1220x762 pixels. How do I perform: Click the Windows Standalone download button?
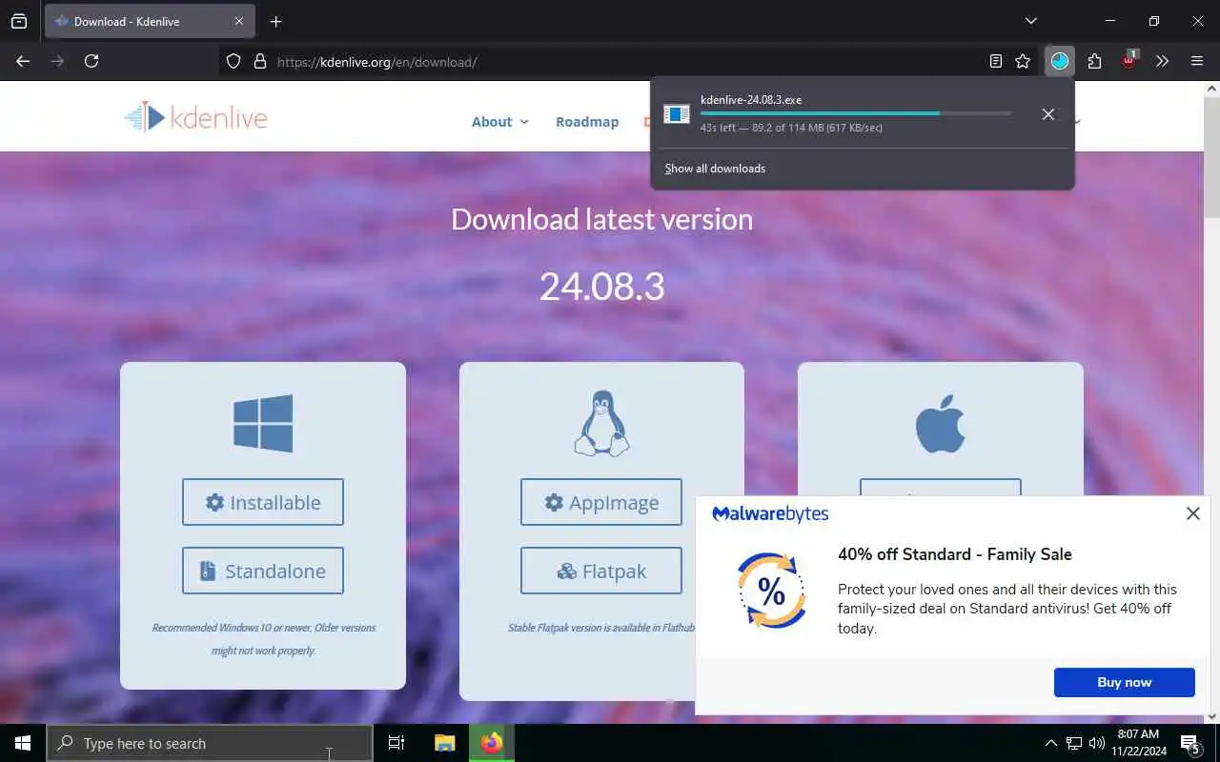pos(263,571)
